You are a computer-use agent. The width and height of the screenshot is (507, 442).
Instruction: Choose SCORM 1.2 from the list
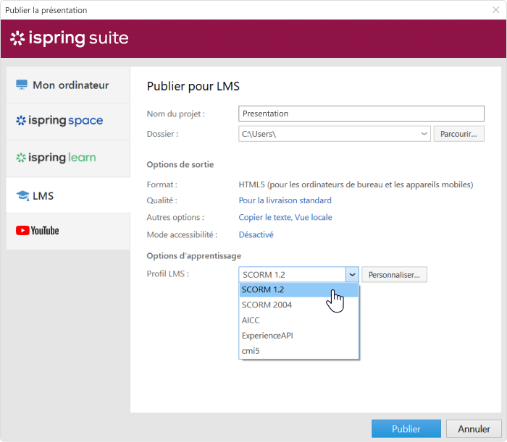click(298, 289)
